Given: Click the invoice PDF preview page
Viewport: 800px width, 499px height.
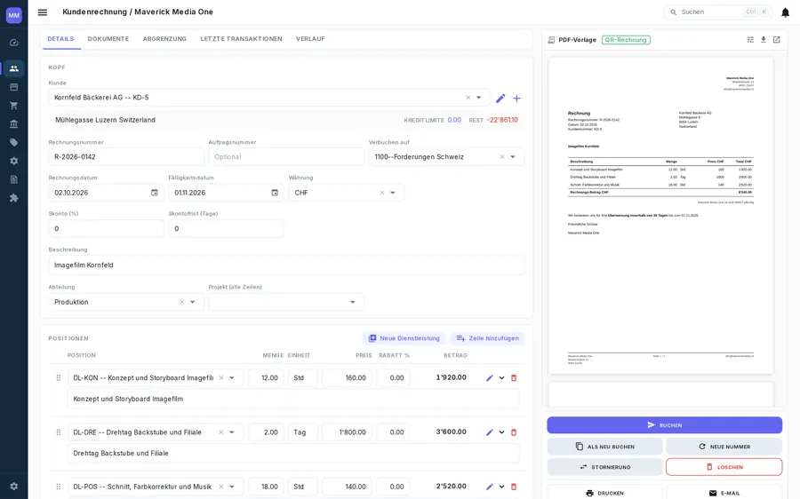Looking at the screenshot, I should [661, 216].
